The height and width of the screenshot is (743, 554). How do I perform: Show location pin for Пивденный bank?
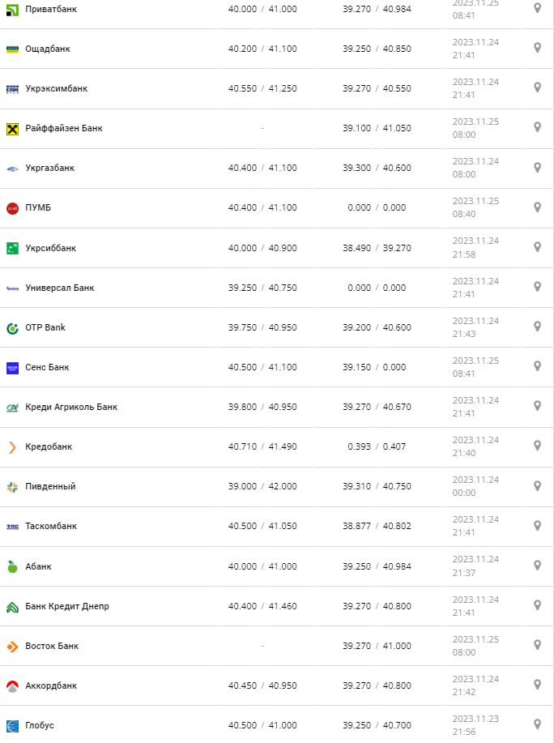(537, 485)
